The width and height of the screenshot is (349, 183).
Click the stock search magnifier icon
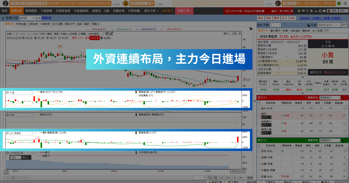click(36, 18)
